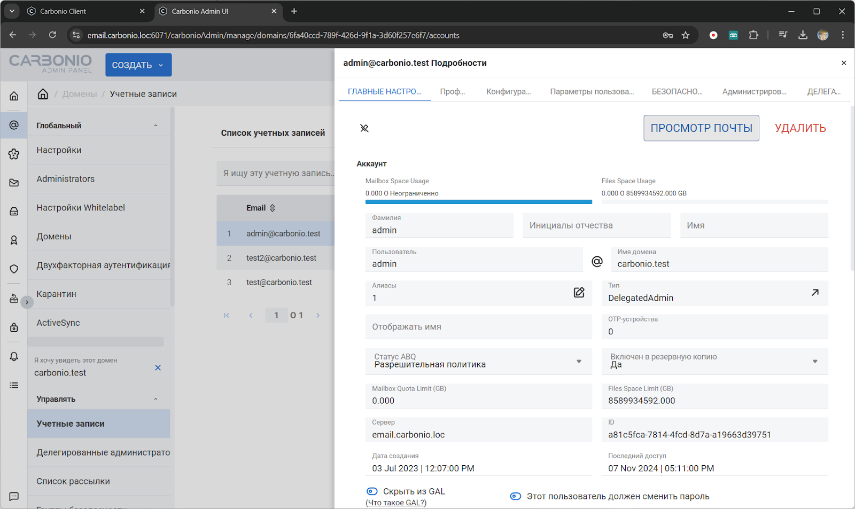The height and width of the screenshot is (509, 855).
Task: Click the 'ПРОСМОТР ПОЧТЫ' button
Action: click(x=701, y=128)
